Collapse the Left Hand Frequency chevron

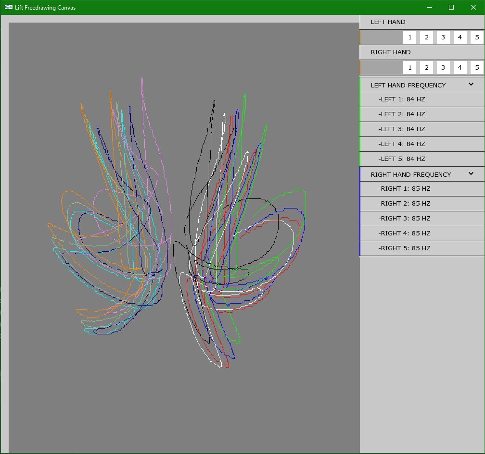coord(471,85)
